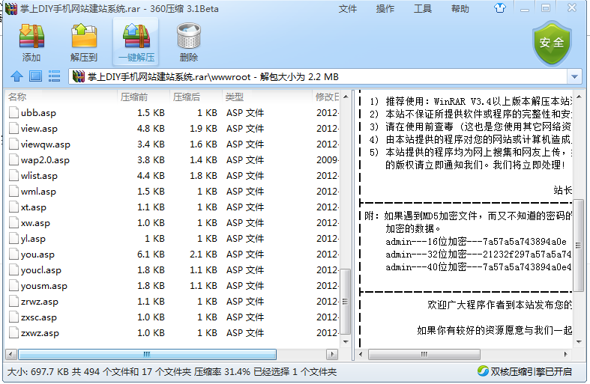
Task: Sort by 名称 column header
Action: pos(61,97)
